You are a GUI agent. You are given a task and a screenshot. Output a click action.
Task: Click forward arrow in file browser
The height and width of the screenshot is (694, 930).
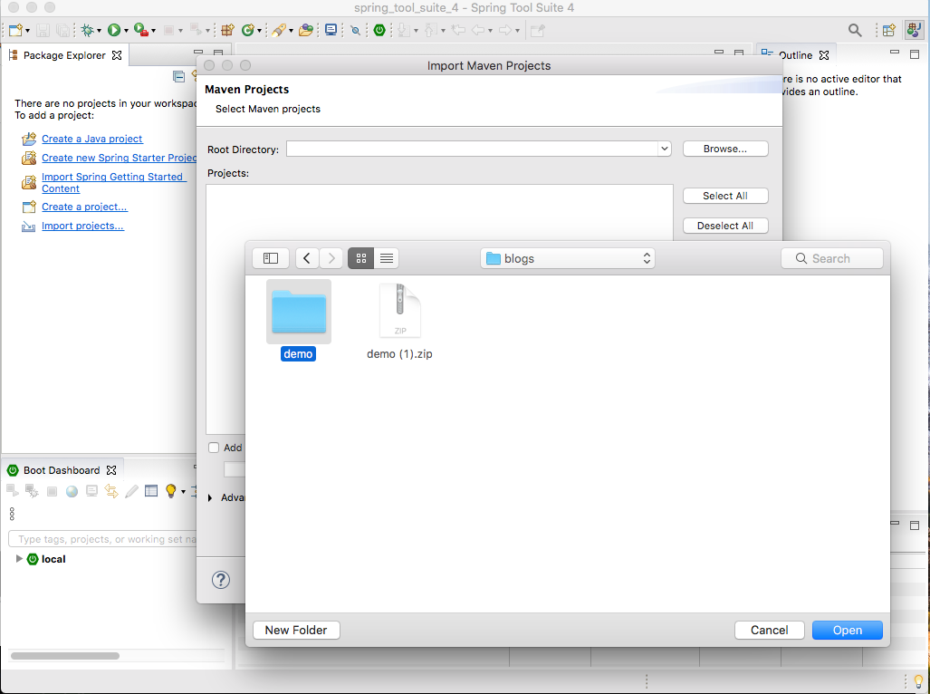coord(331,258)
